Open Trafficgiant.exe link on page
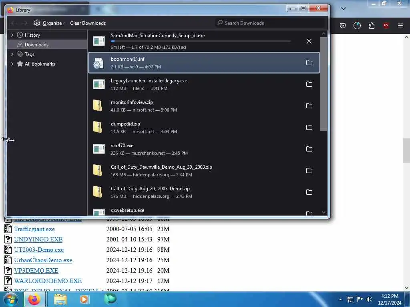 click(34, 229)
